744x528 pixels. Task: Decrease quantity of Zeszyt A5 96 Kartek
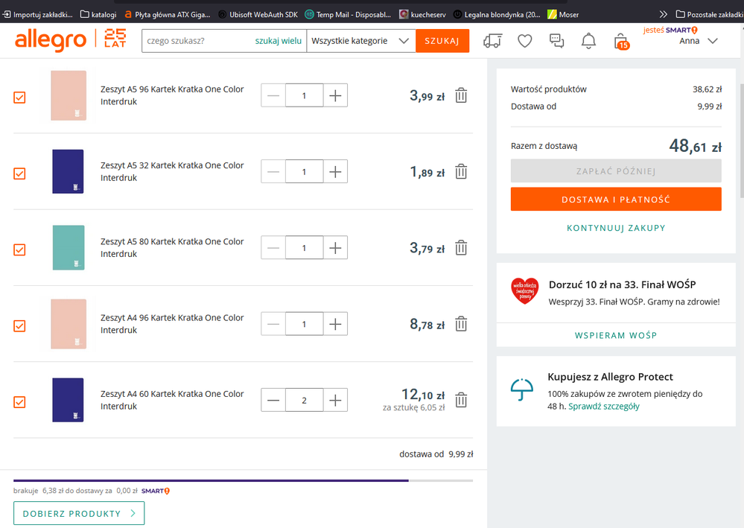coord(273,95)
